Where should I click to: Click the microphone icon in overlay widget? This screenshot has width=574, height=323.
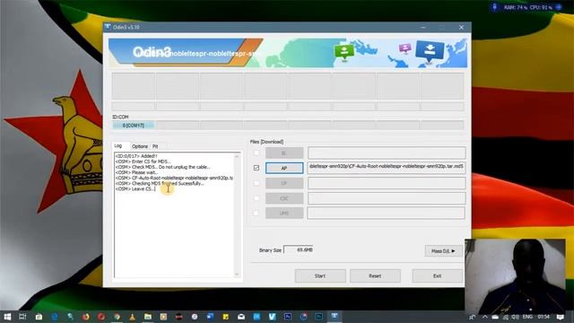point(495,7)
